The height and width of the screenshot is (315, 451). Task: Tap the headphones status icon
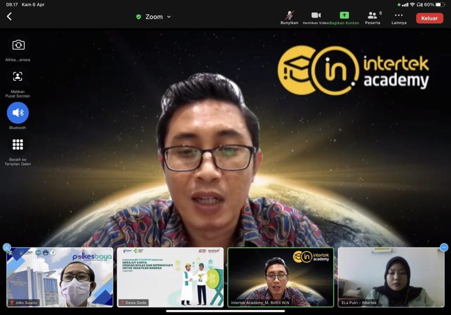click(420, 4)
